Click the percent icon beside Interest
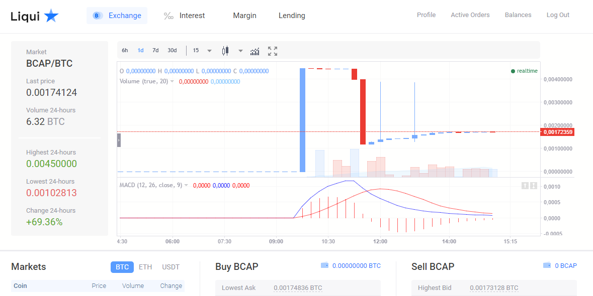Screen dimensions: 593x296 pyautogui.click(x=168, y=16)
